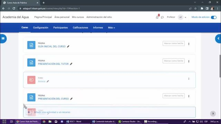
Task: Mark GUÍA INICIAL DEL CURSO as done
Action: pyautogui.click(x=174, y=43)
